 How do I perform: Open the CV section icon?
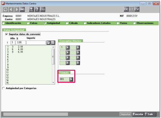(137, 9)
